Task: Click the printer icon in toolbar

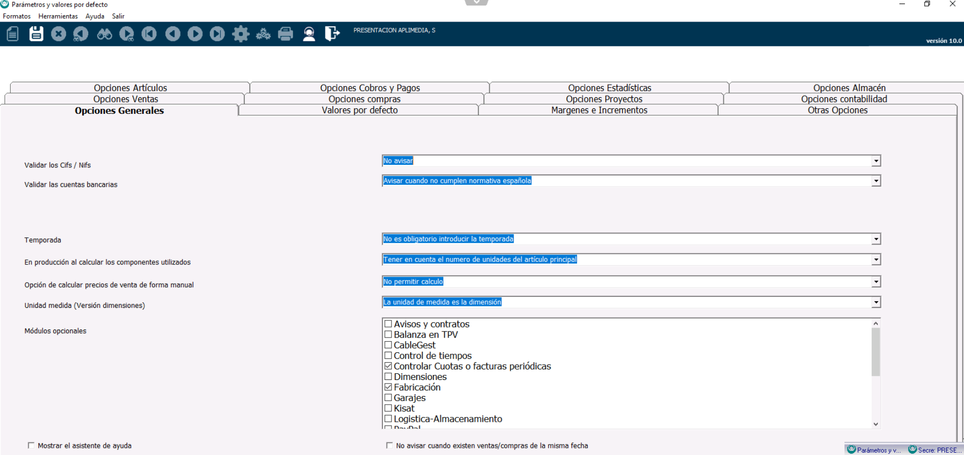Action: pos(286,34)
